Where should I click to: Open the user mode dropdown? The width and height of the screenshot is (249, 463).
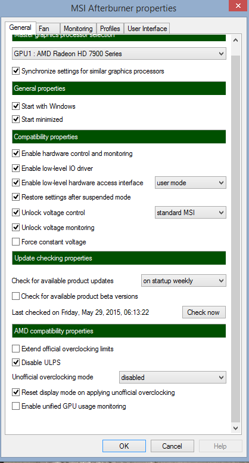(x=191, y=183)
